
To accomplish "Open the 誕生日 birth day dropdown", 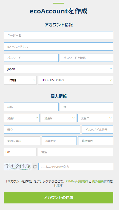I will click(22, 118).
